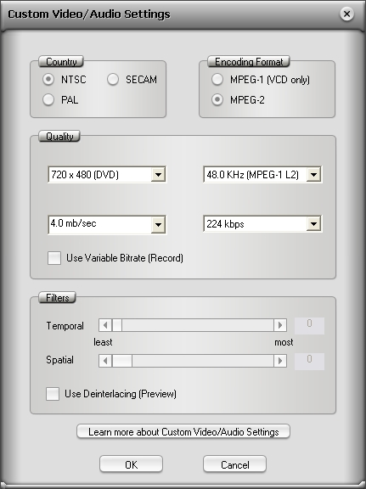Viewport: 366px width, 489px height.
Task: Click the Cancel button
Action: click(x=234, y=464)
